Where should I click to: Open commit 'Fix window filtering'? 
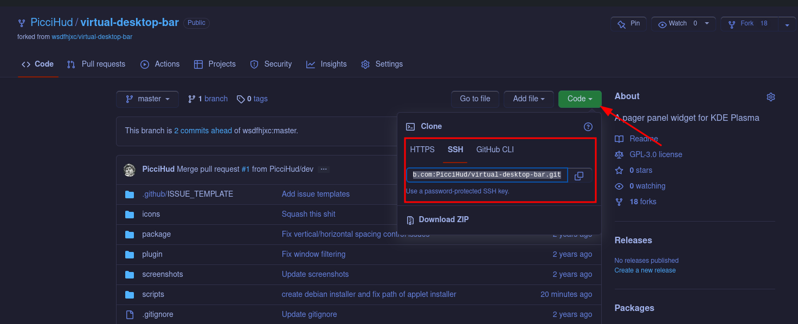[313, 254]
